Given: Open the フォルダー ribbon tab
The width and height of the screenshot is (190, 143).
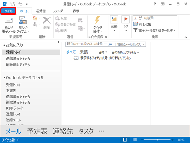Looking at the screenshot, I should click(59, 11).
